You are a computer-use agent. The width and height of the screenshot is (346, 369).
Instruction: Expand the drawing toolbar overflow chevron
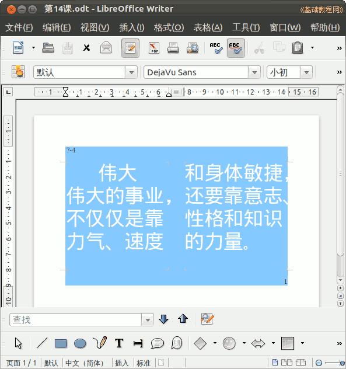(x=339, y=343)
